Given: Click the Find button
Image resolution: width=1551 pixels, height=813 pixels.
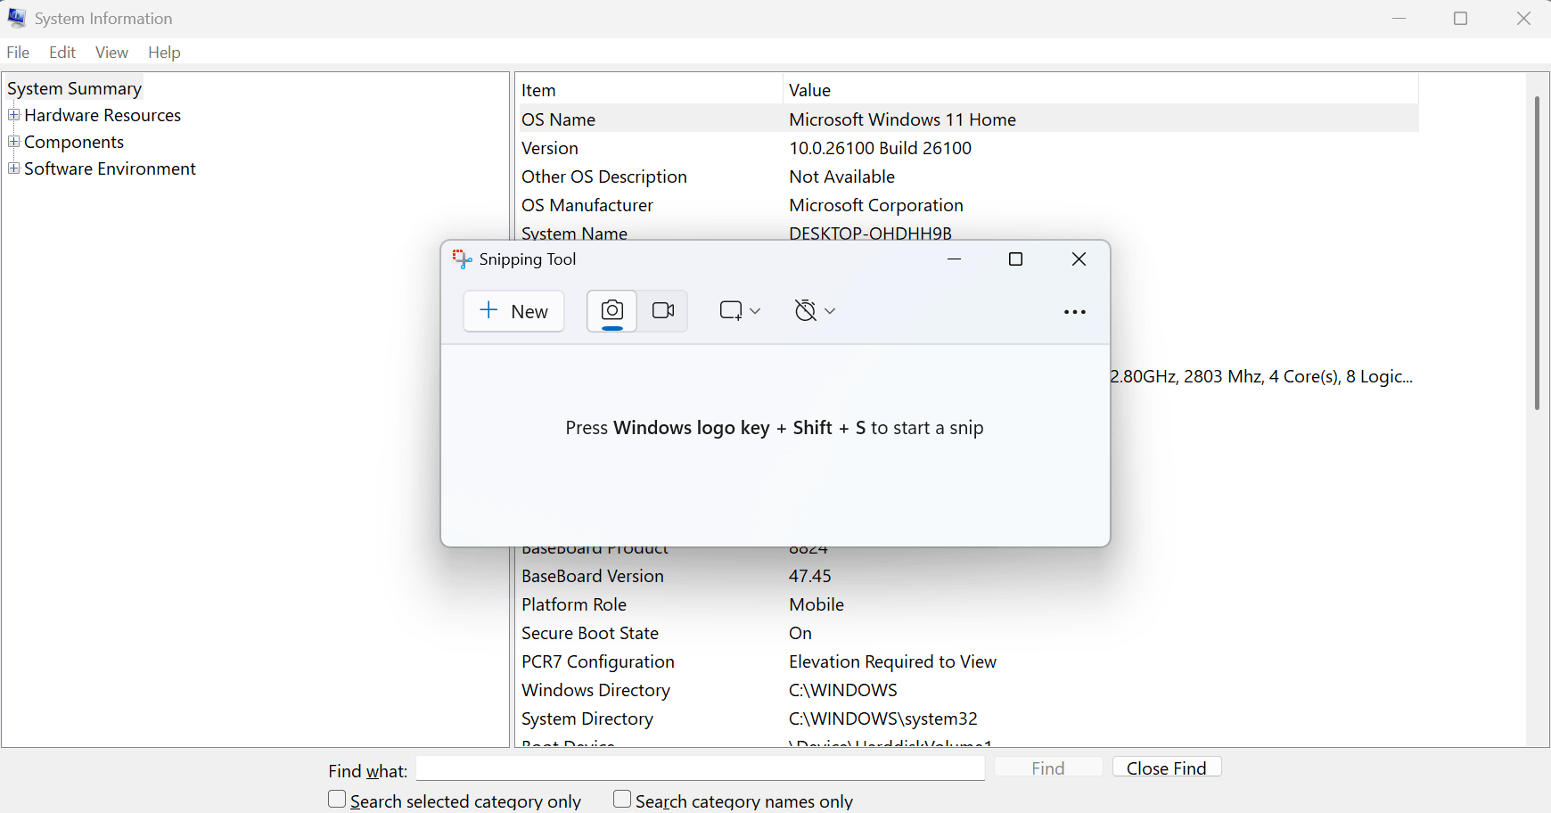Looking at the screenshot, I should tap(1048, 768).
